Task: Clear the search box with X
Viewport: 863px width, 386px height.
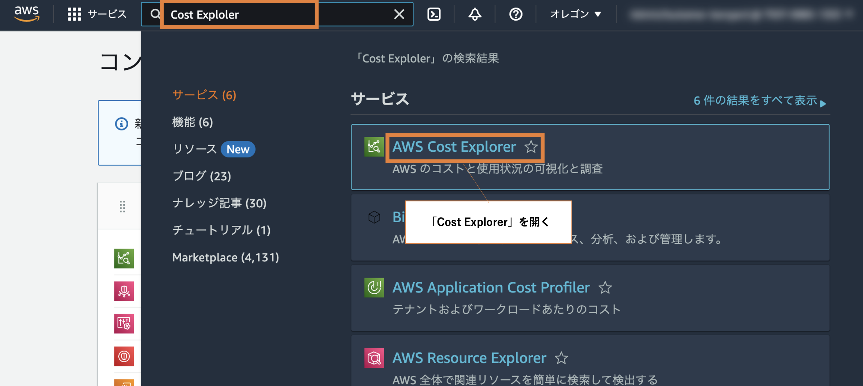Action: [399, 14]
